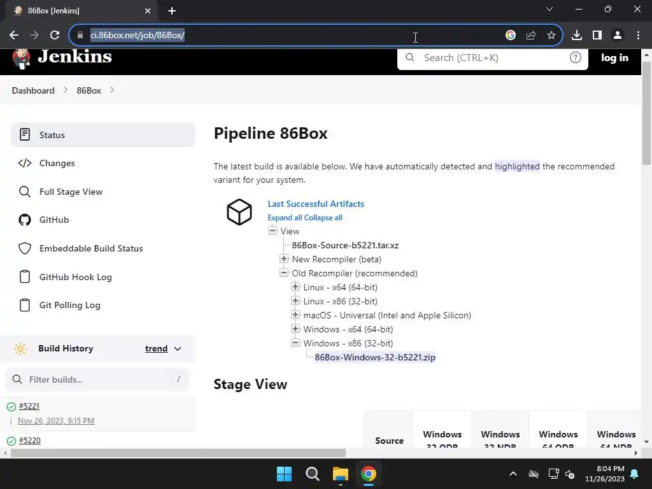The width and height of the screenshot is (652, 489).
Task: Click the browser back arrow
Action: pyautogui.click(x=14, y=35)
